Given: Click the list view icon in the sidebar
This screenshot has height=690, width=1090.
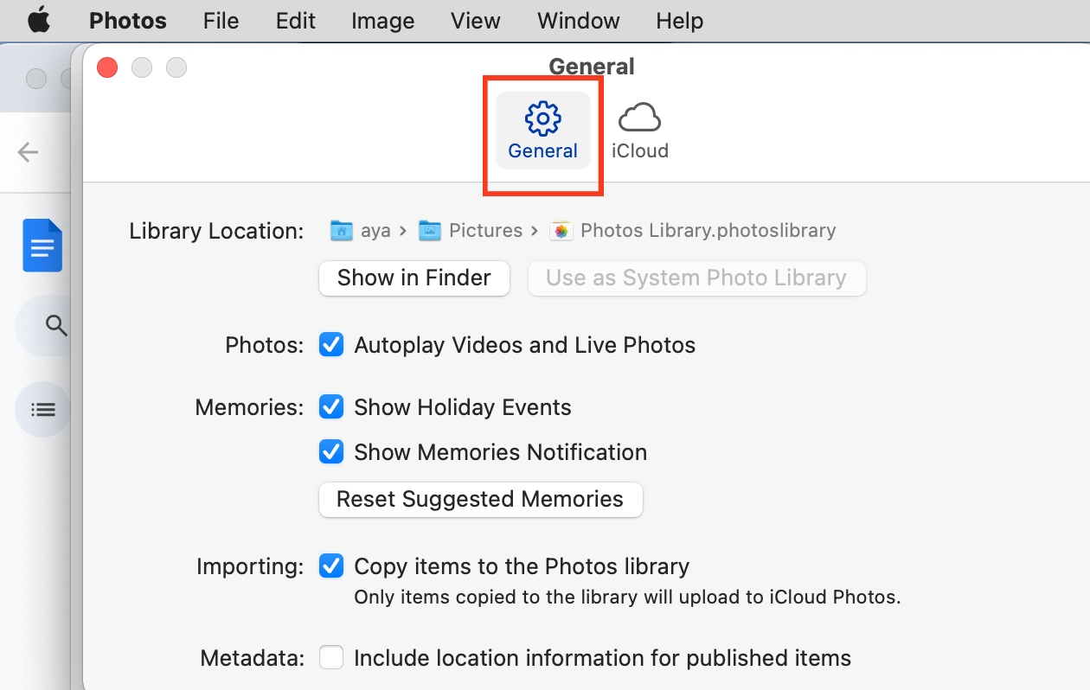Looking at the screenshot, I should click(x=42, y=409).
